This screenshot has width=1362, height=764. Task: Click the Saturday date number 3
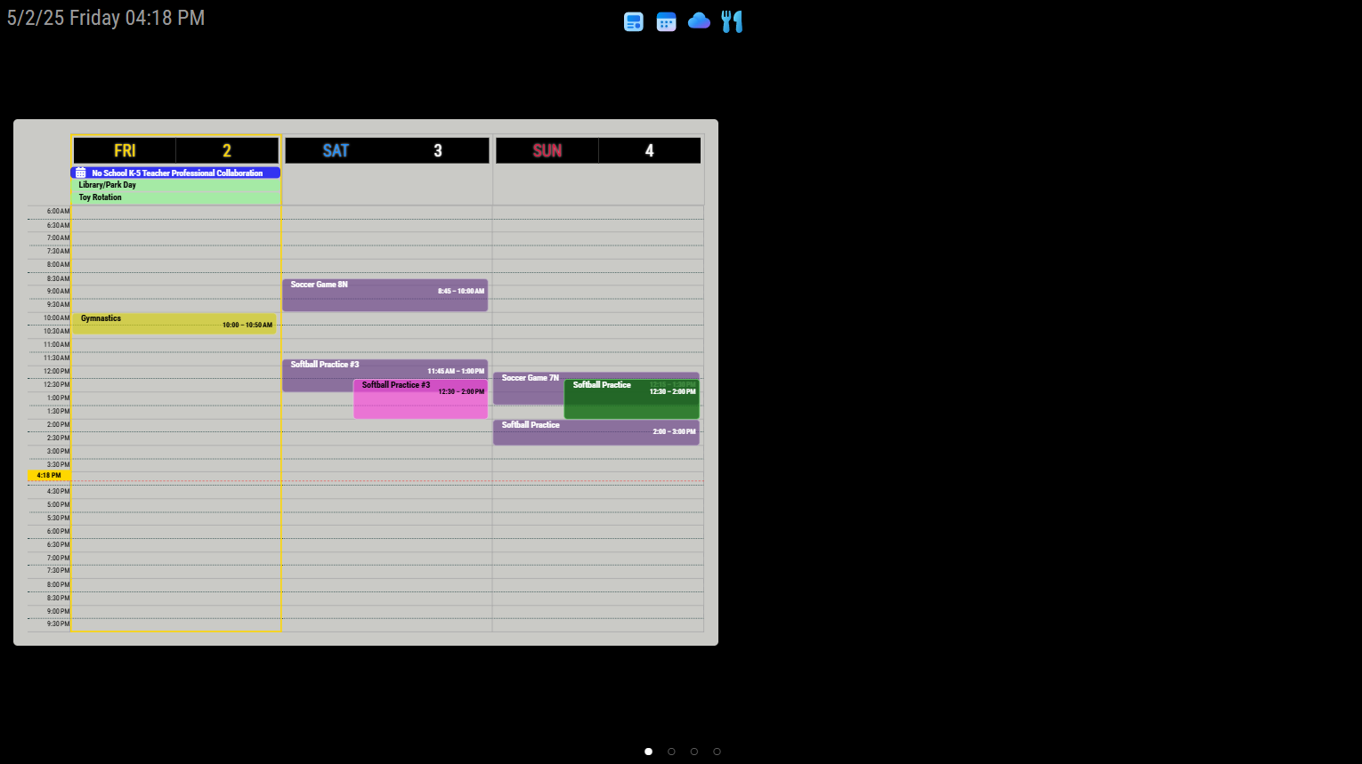click(x=438, y=150)
